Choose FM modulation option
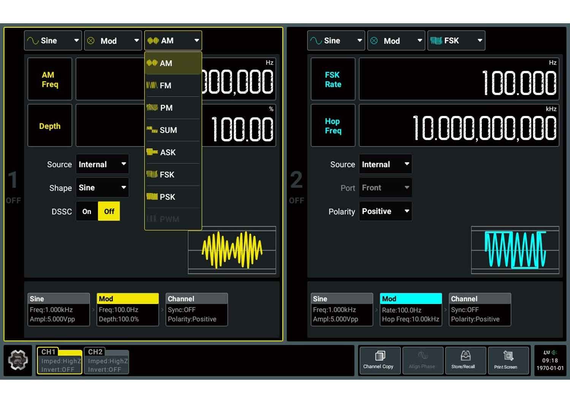The width and height of the screenshot is (570, 403). (173, 86)
